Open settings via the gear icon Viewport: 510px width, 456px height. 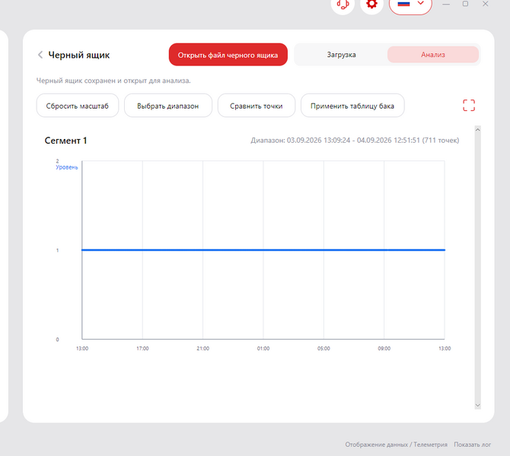(x=371, y=4)
